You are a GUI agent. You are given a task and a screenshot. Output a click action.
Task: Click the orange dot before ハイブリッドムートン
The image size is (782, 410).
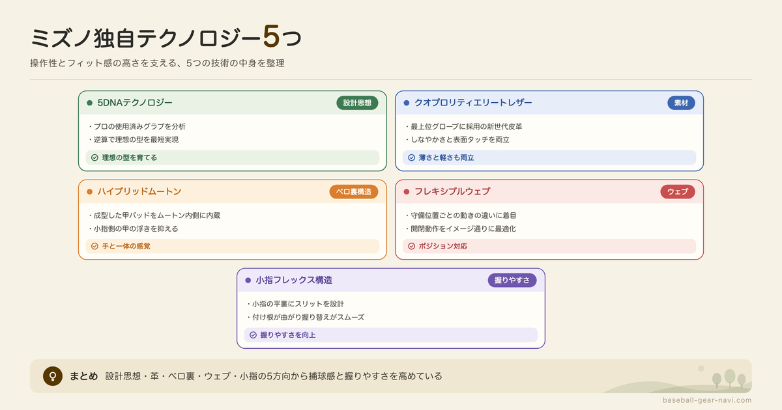tap(89, 191)
